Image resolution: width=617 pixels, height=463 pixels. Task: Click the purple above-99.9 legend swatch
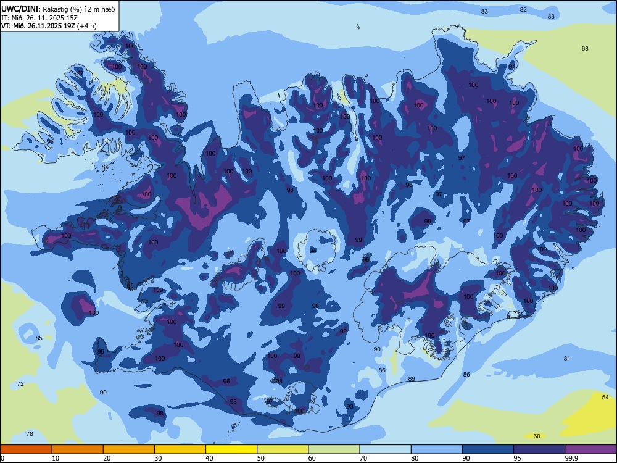[x=590, y=449]
